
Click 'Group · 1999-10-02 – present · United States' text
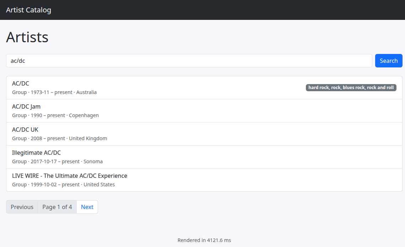click(63, 184)
